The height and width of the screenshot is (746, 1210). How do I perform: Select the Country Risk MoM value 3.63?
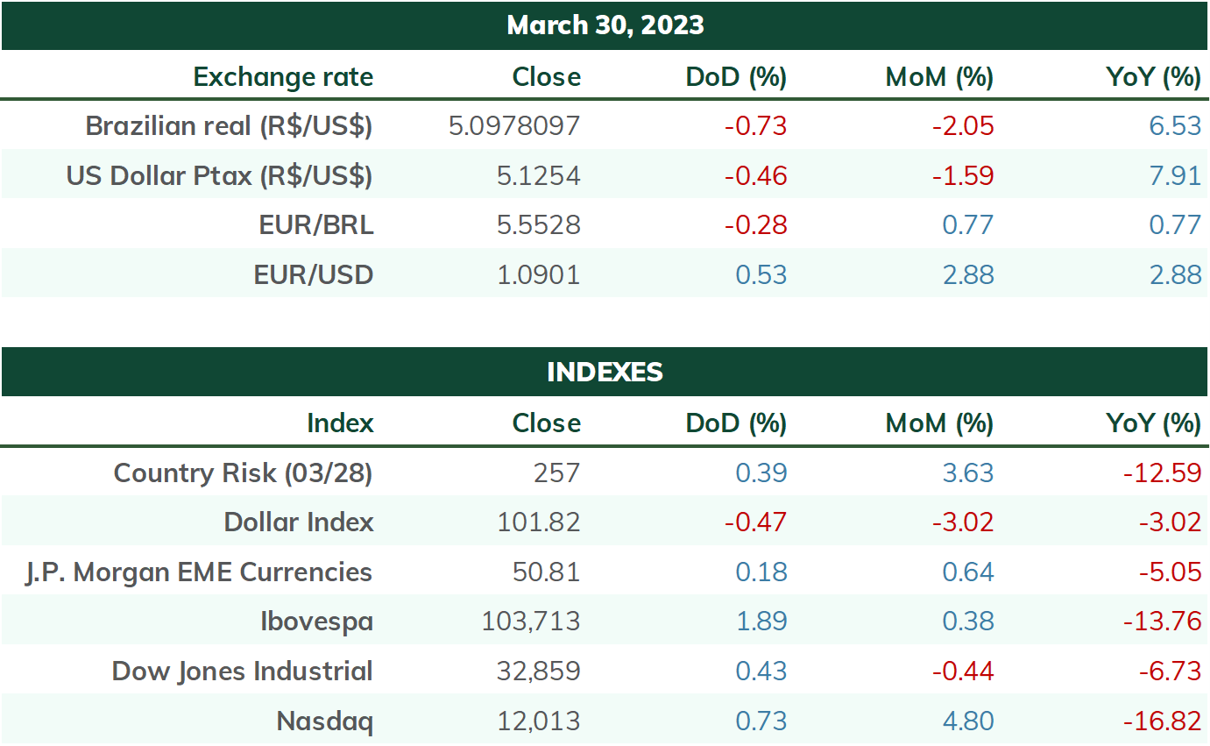[x=967, y=473]
